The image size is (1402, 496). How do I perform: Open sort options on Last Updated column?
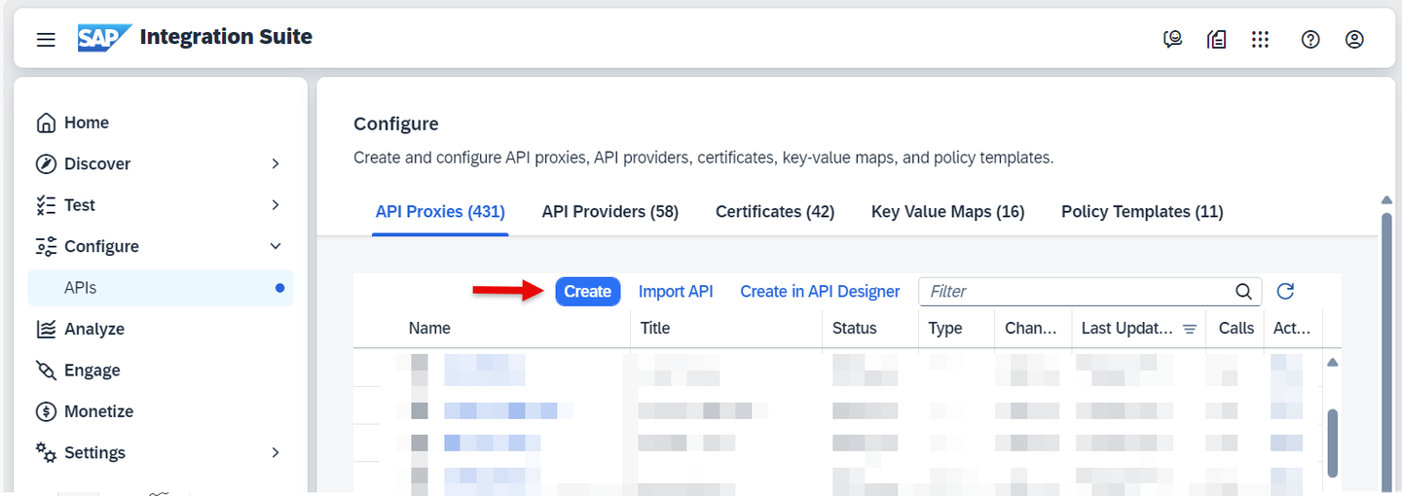pos(1190,329)
